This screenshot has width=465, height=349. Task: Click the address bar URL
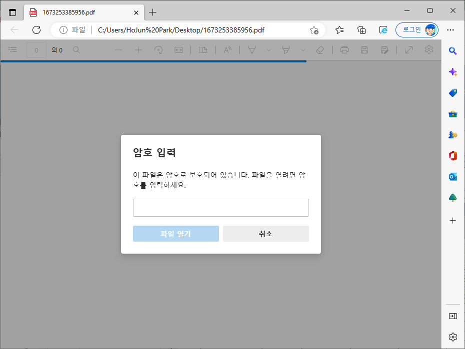[181, 30]
